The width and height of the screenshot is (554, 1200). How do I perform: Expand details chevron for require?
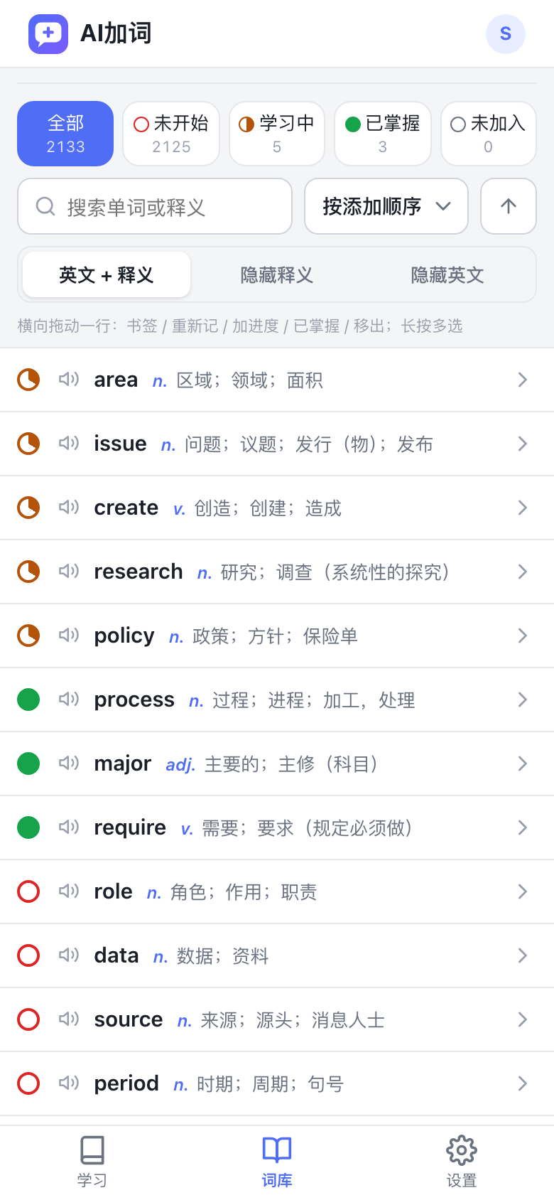click(523, 827)
